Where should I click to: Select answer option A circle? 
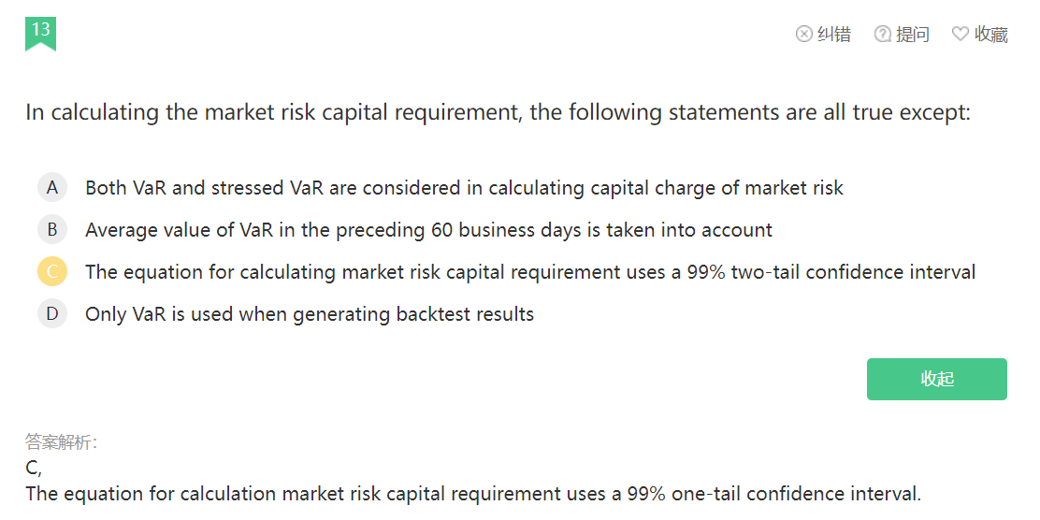click(x=52, y=187)
